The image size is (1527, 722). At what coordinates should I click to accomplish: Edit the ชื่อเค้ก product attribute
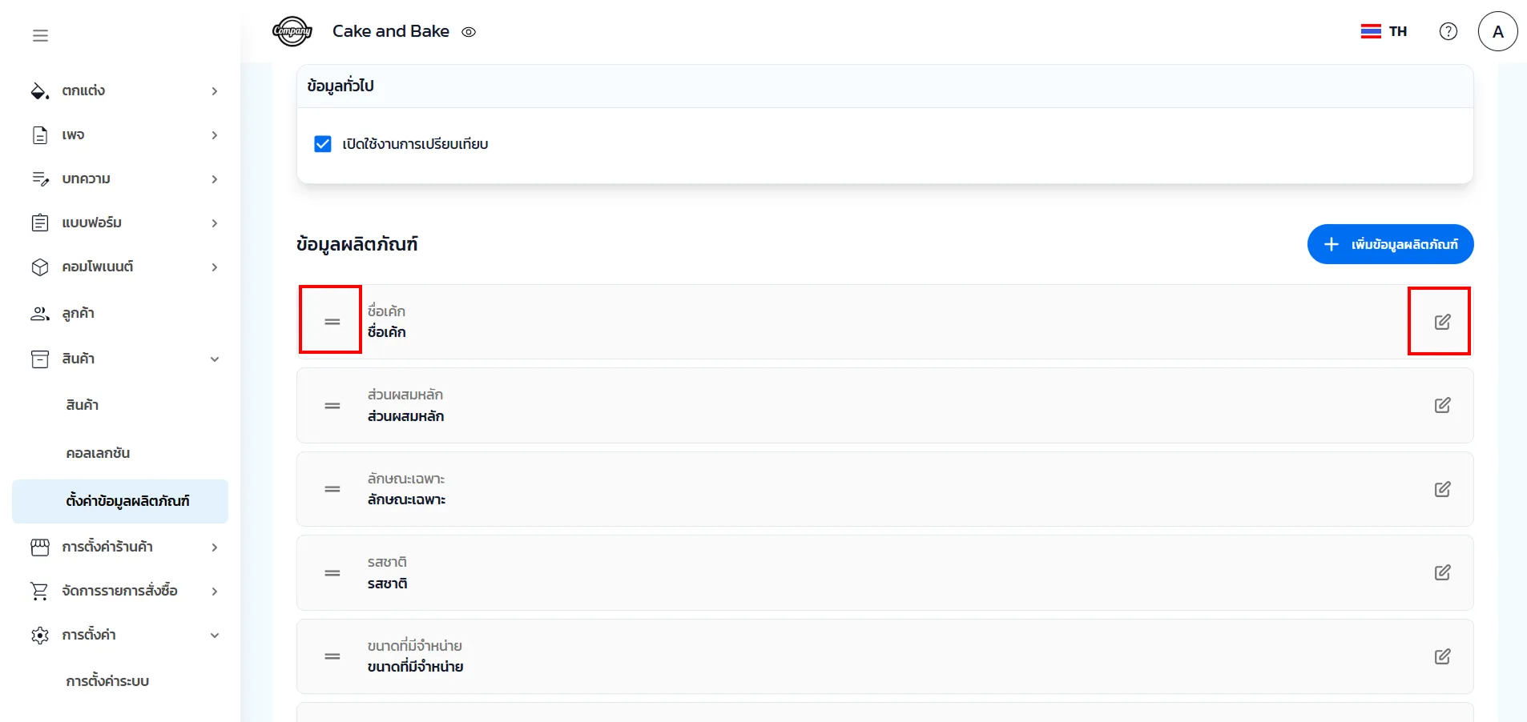pyautogui.click(x=1442, y=322)
